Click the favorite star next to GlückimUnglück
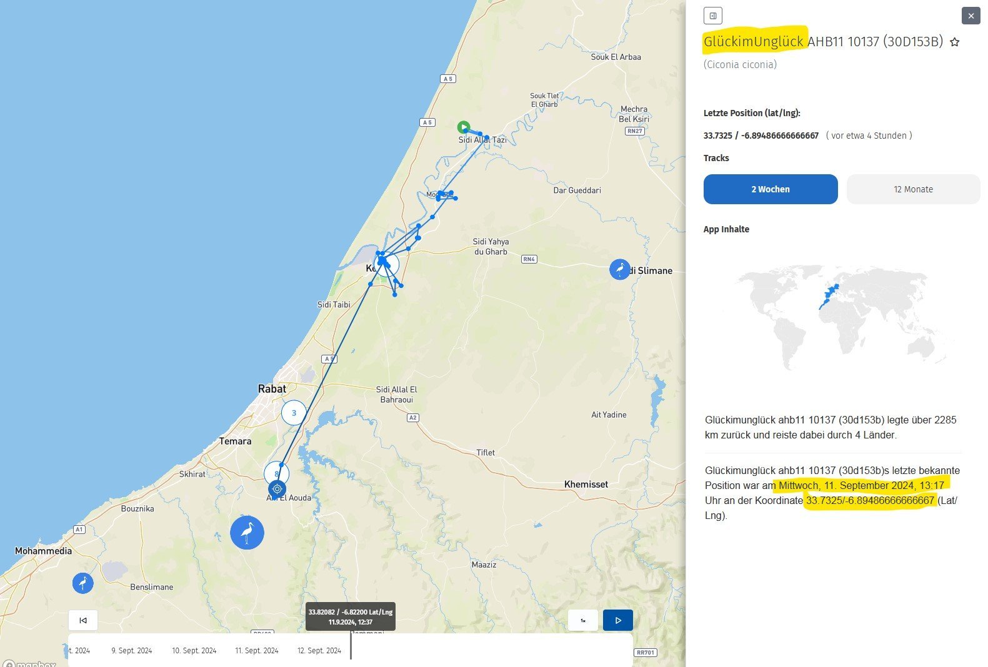 point(954,42)
